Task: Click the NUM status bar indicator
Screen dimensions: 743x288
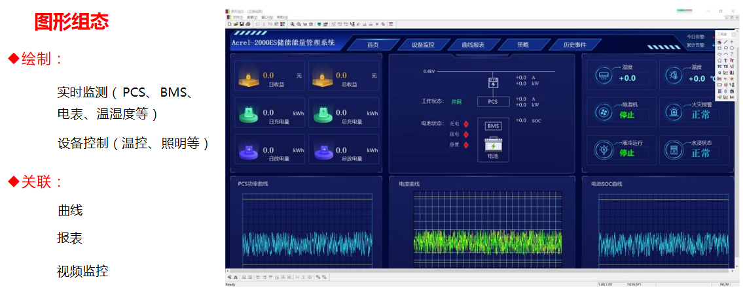Action: point(724,284)
